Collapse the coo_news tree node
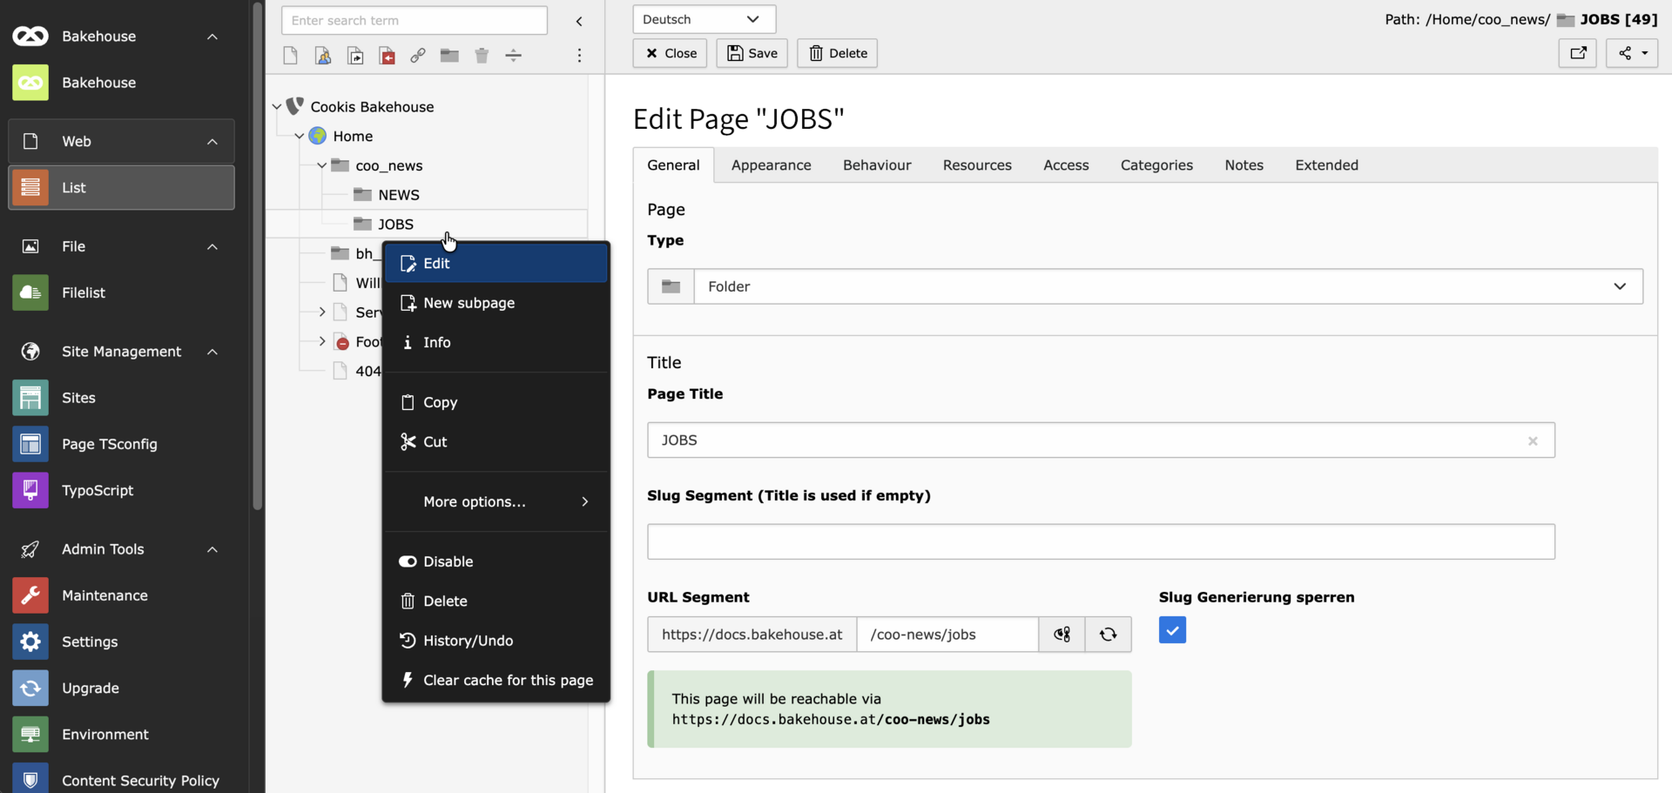This screenshot has height=793, width=1672. click(322, 165)
